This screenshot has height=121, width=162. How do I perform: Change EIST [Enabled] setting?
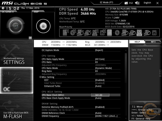click(x=82, y=80)
